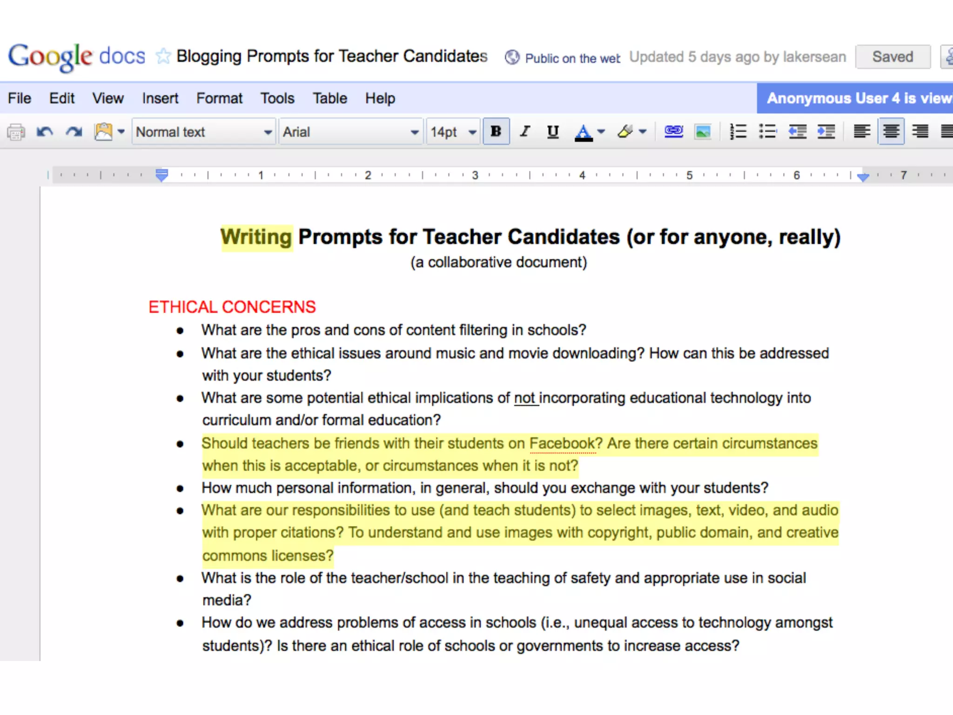The width and height of the screenshot is (953, 715).
Task: Toggle underline formatting
Action: coord(553,132)
